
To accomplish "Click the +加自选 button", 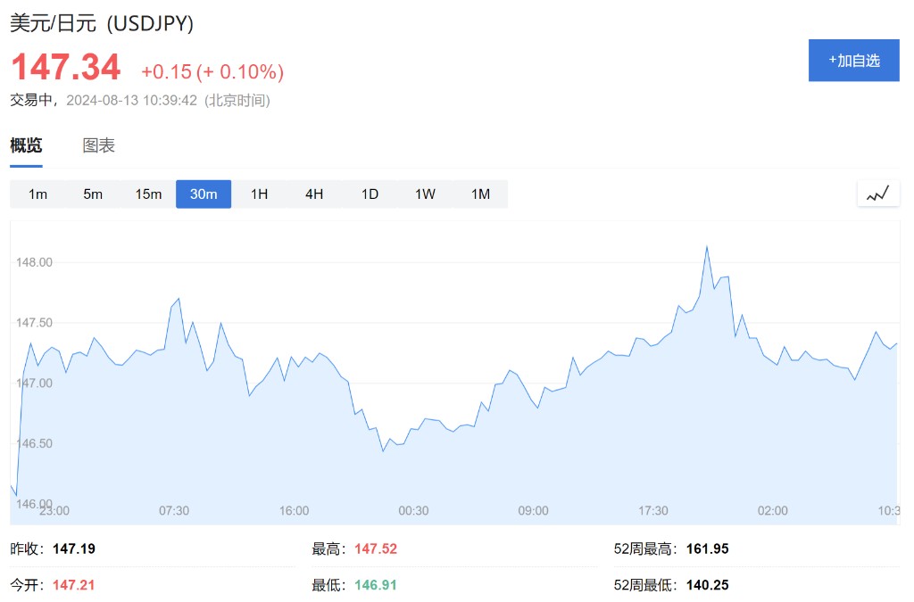I will pyautogui.click(x=853, y=61).
